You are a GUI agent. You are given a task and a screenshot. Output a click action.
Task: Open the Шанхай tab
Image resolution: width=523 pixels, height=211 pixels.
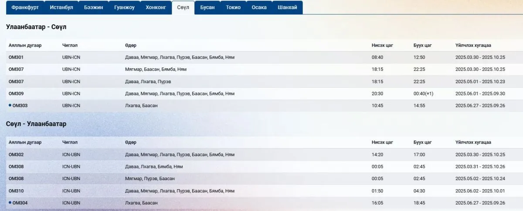[287, 8]
